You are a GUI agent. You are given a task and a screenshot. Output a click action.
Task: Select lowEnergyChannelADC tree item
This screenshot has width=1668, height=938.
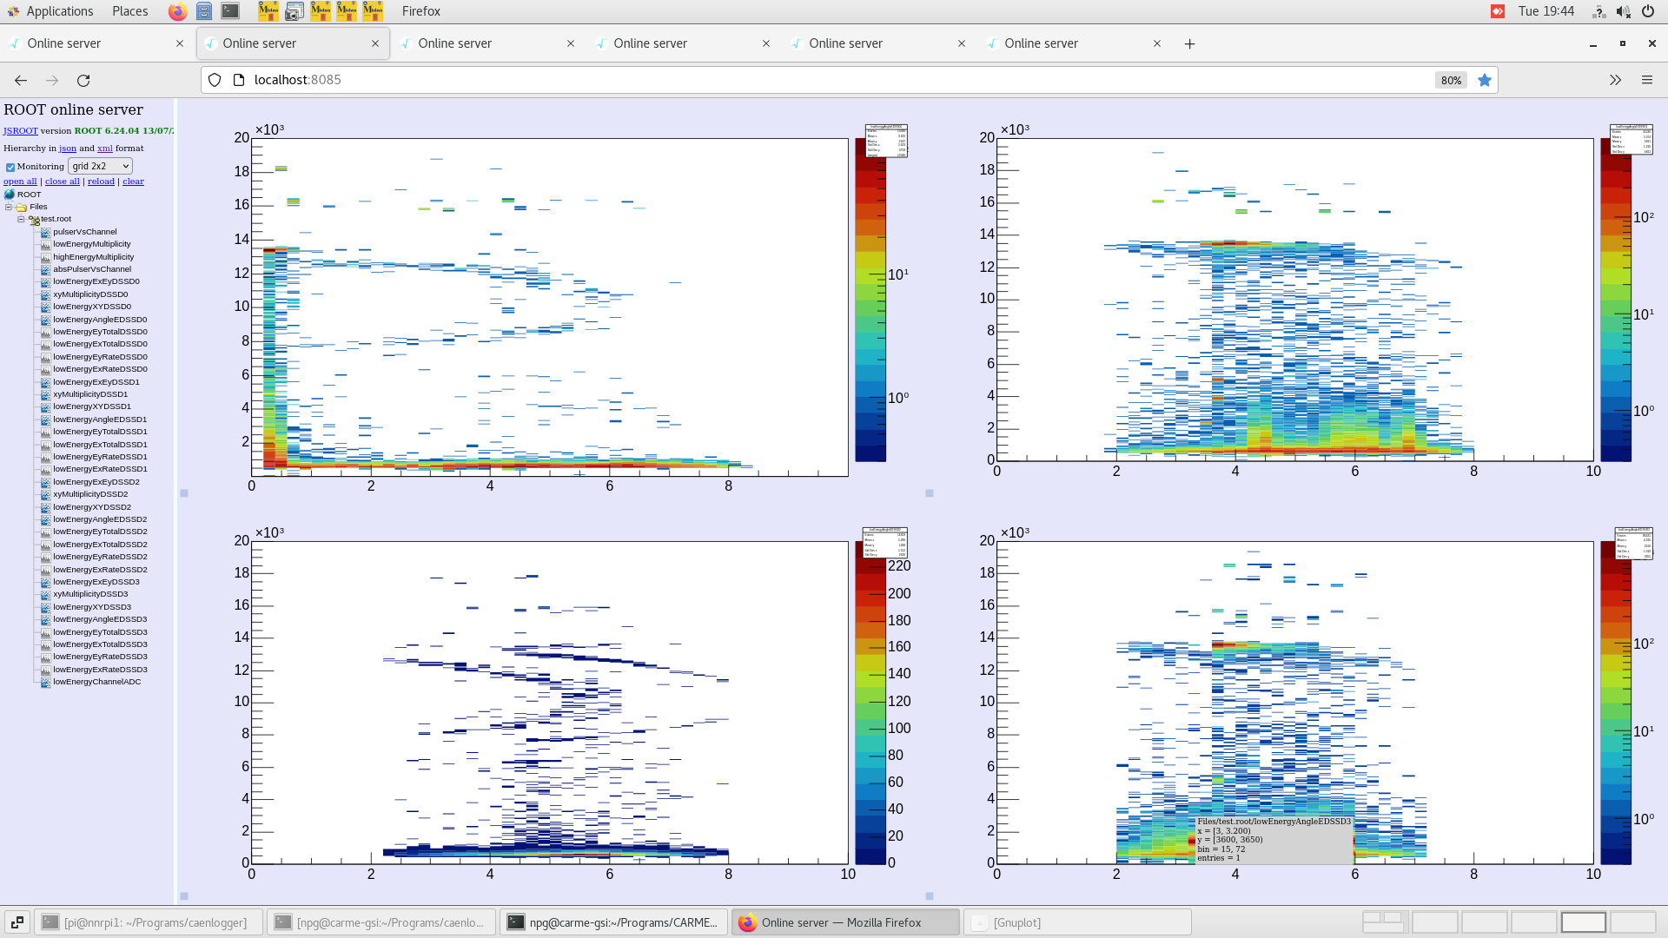coord(96,682)
